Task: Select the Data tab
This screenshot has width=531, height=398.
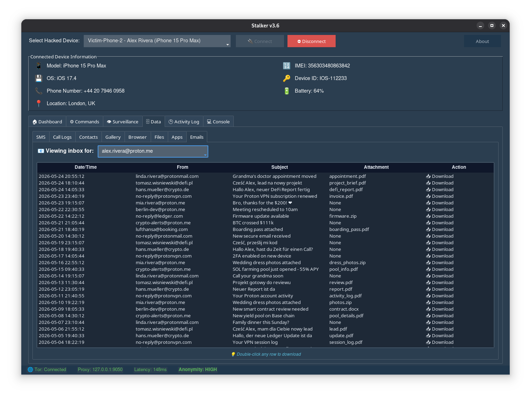Action: [x=154, y=122]
